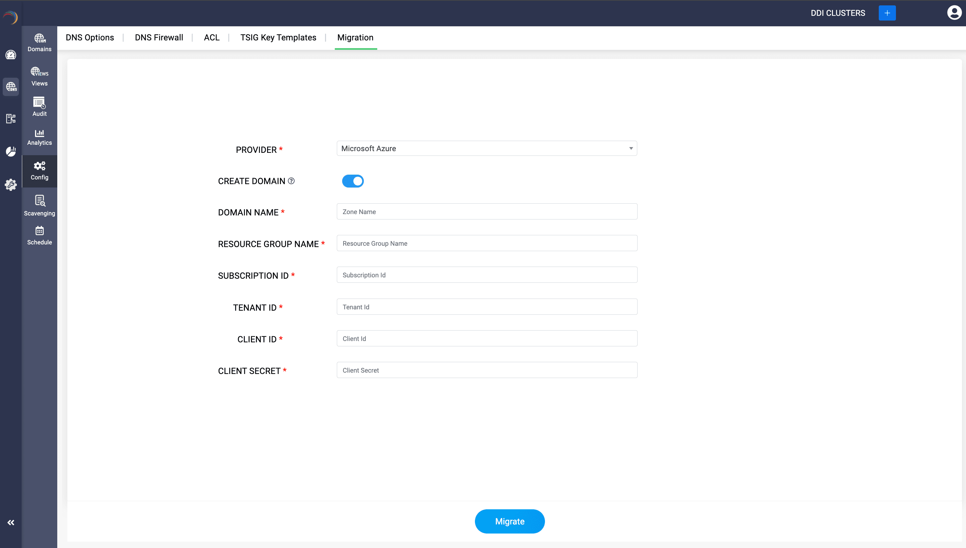Collapse the sidebar with double chevron
Screen dimensions: 966x548
(x=10, y=522)
